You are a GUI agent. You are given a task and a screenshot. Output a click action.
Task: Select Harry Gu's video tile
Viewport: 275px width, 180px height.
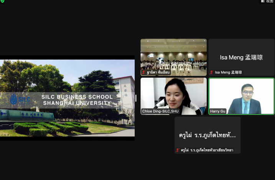point(241,96)
